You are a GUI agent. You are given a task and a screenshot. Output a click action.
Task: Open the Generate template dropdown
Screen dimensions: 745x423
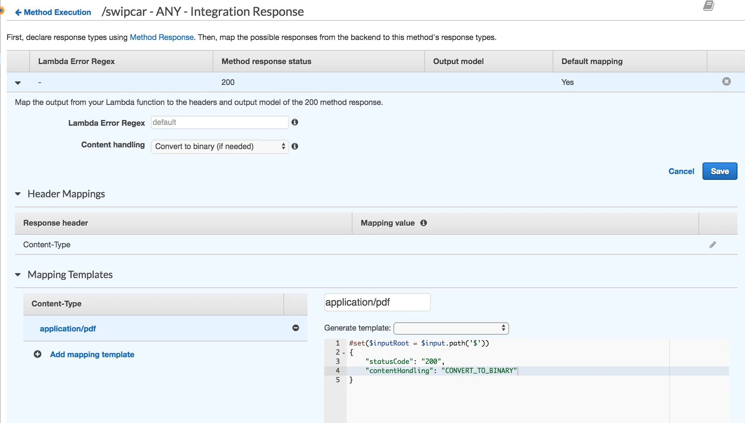point(451,328)
